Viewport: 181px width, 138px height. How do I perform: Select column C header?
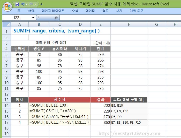point(59,24)
